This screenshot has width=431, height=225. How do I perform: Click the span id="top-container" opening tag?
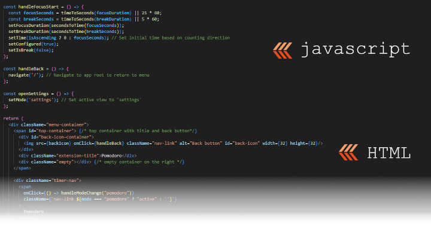click(45, 131)
